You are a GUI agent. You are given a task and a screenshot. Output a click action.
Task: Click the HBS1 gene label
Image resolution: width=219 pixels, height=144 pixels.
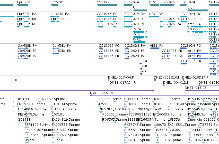coord(153,2)
